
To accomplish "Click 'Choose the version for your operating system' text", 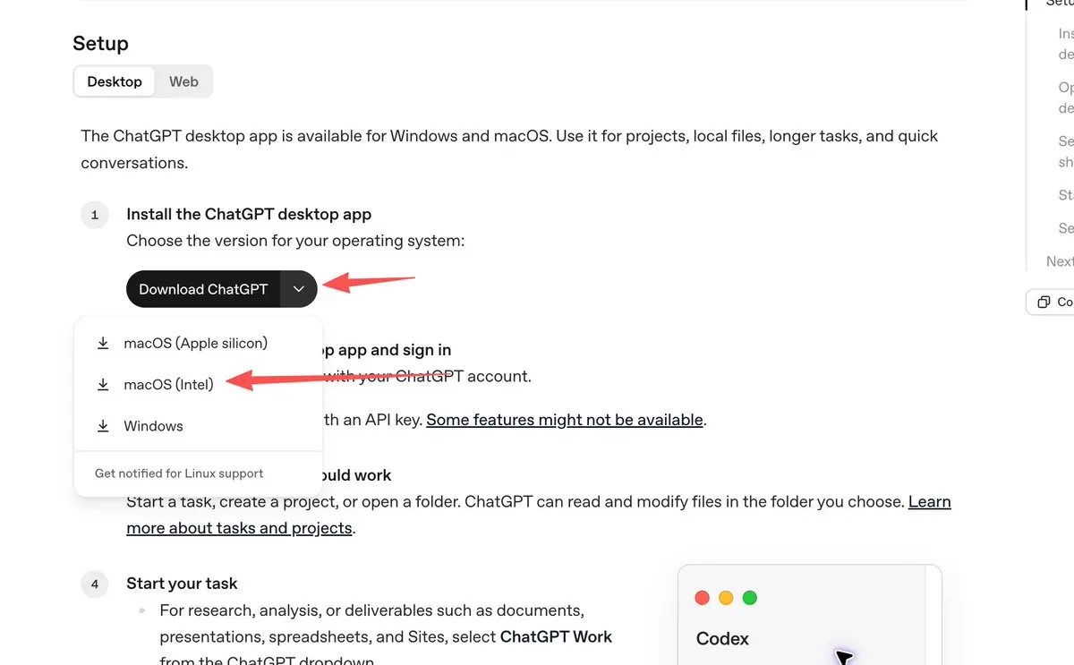I will point(295,242).
